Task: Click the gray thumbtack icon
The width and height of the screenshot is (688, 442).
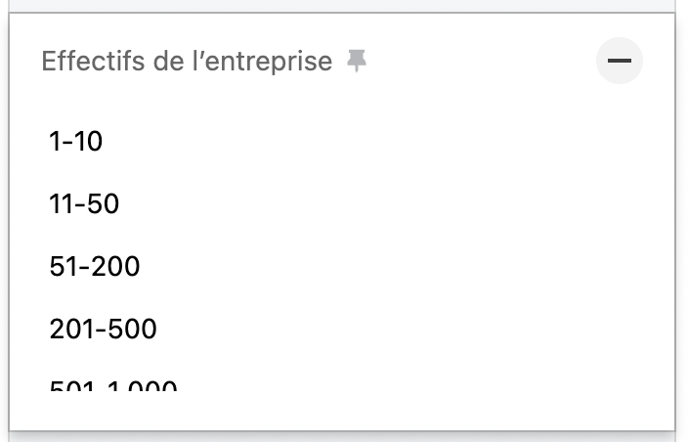Action: coord(357,61)
